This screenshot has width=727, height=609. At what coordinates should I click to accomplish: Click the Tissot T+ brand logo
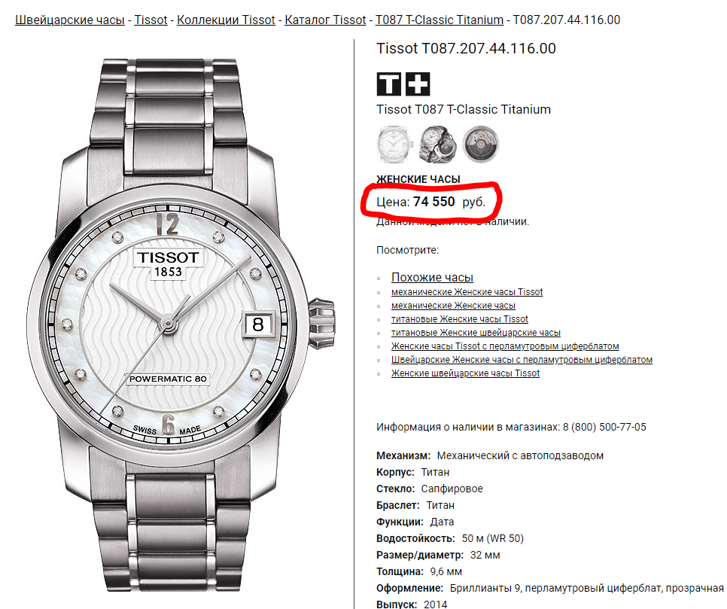403,84
